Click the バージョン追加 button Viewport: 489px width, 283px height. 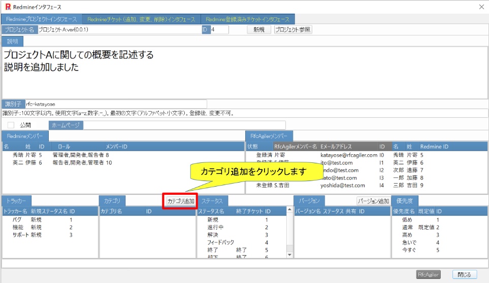click(373, 201)
